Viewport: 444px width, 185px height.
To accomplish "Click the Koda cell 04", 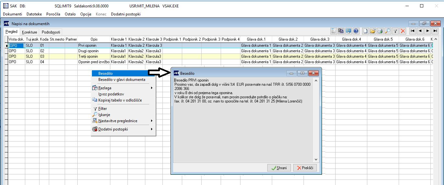I will click(x=44, y=62).
